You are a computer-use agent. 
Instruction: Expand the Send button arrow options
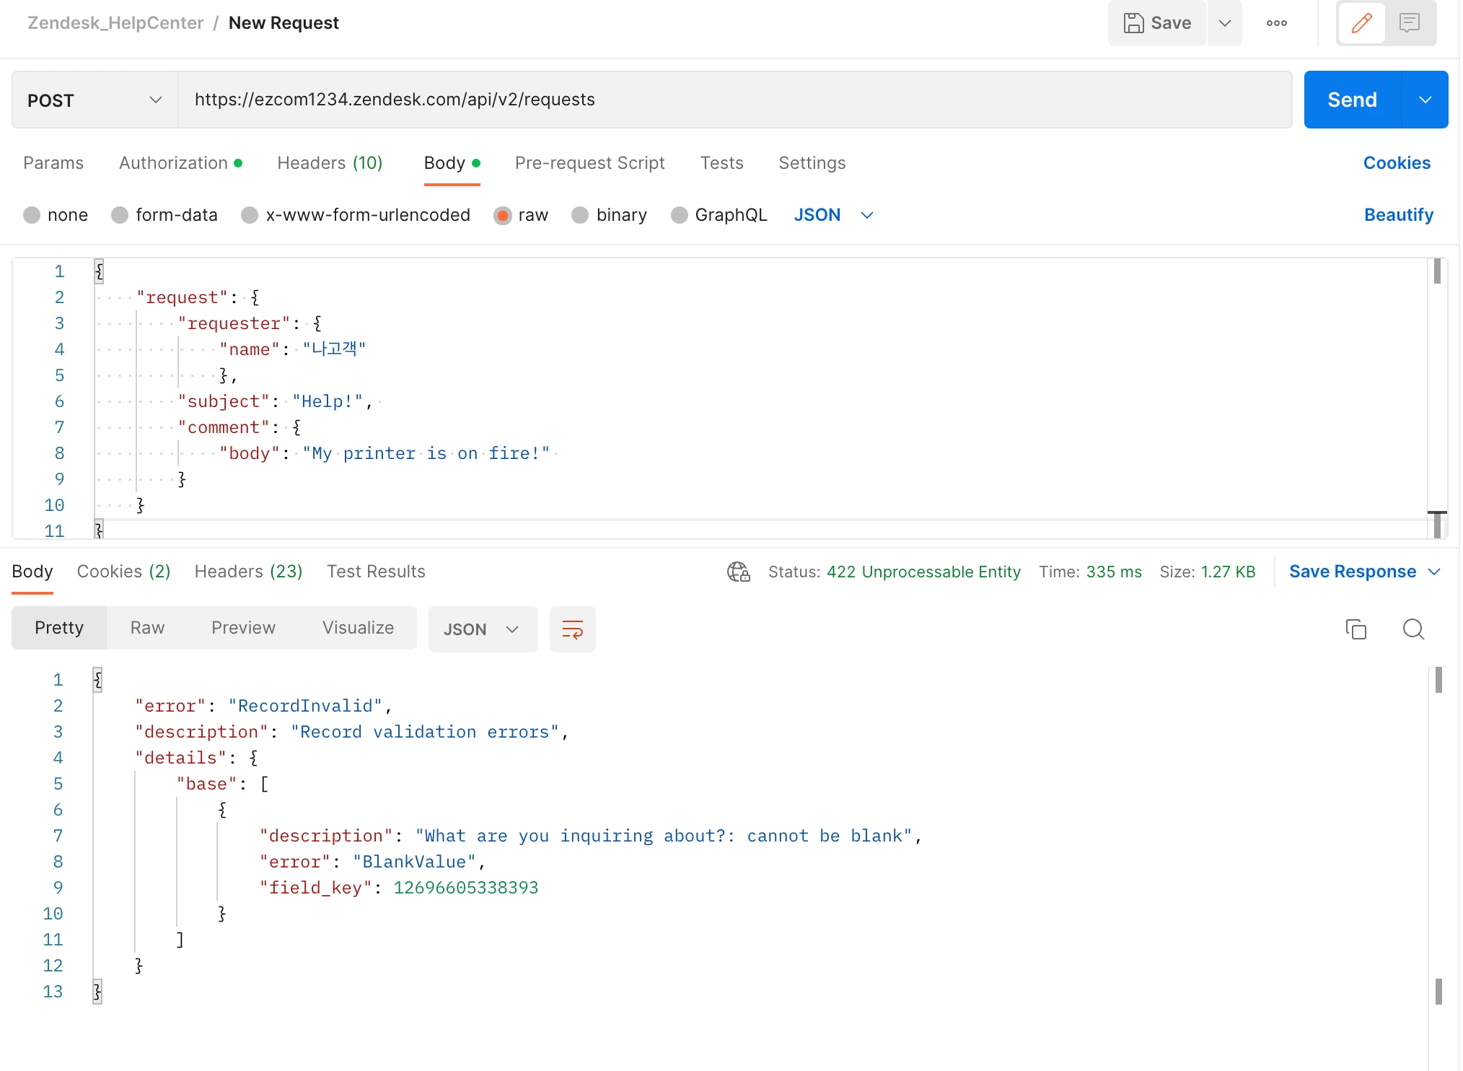1425,100
